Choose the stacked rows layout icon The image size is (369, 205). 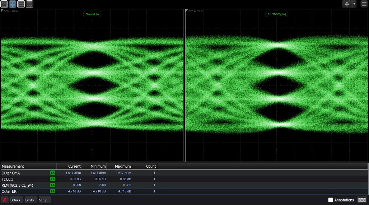click(x=21, y=4)
